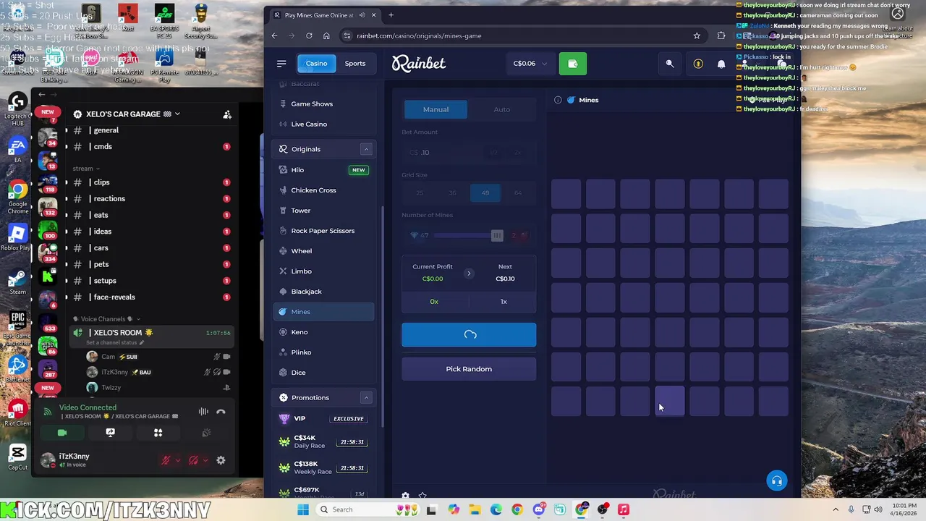926x521 pixels.
Task: Collapse the Voice Channels category
Action: [106, 319]
